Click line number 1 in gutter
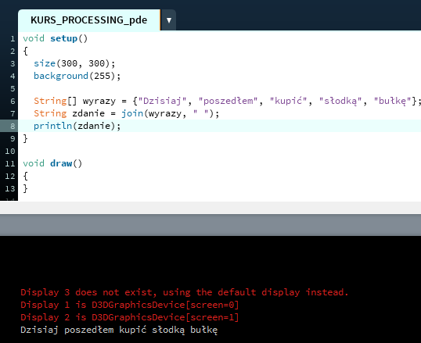The width and height of the screenshot is (421, 343). pos(13,38)
